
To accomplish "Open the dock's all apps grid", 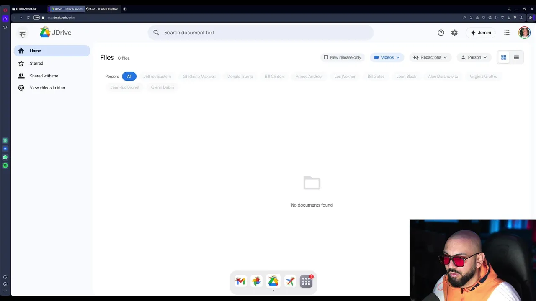I will 306,281.
